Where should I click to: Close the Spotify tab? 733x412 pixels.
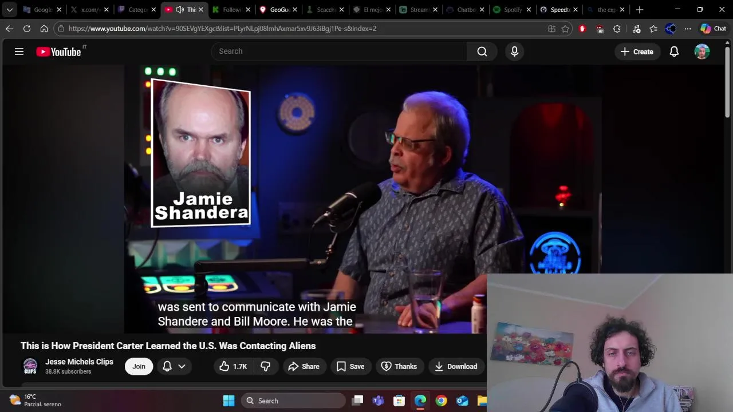pyautogui.click(x=529, y=10)
